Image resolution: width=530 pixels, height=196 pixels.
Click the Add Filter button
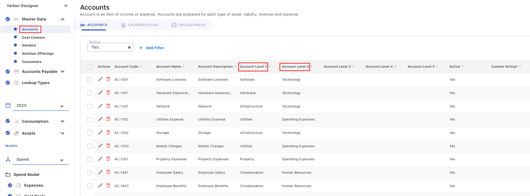(x=151, y=48)
